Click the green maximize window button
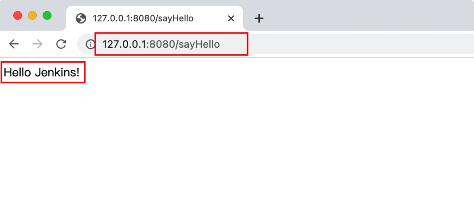474x218 pixels. click(x=47, y=15)
